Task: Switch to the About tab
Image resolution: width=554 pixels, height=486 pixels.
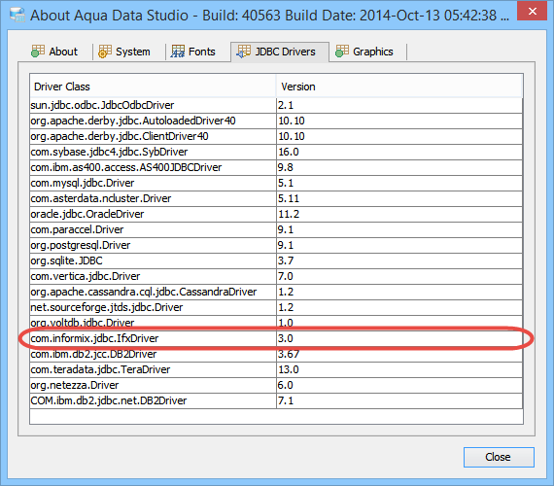Action: [54, 52]
